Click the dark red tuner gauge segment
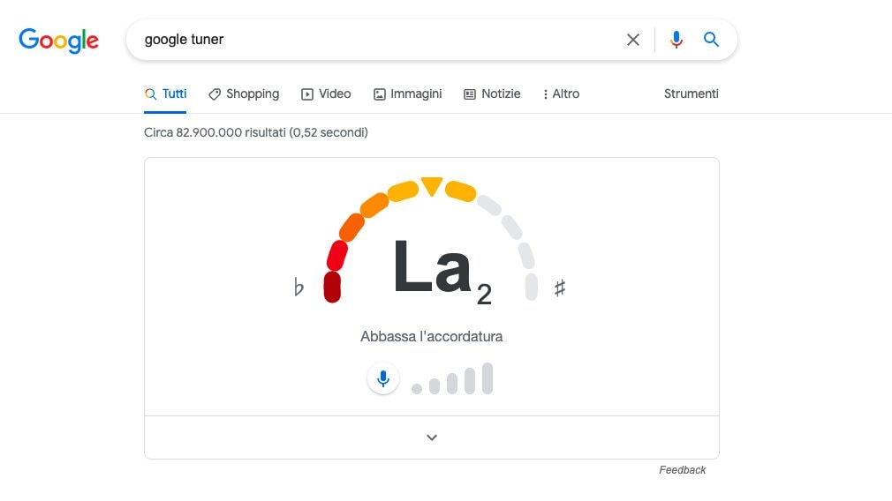The height and width of the screenshot is (501, 892). (x=332, y=287)
